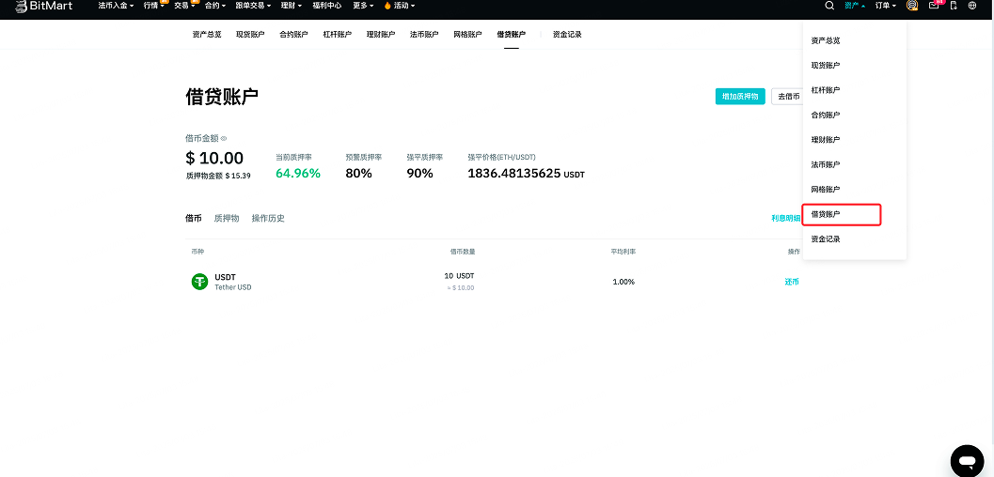Switch to the 质押物 tab
The width and height of the screenshot is (994, 477).
click(227, 219)
